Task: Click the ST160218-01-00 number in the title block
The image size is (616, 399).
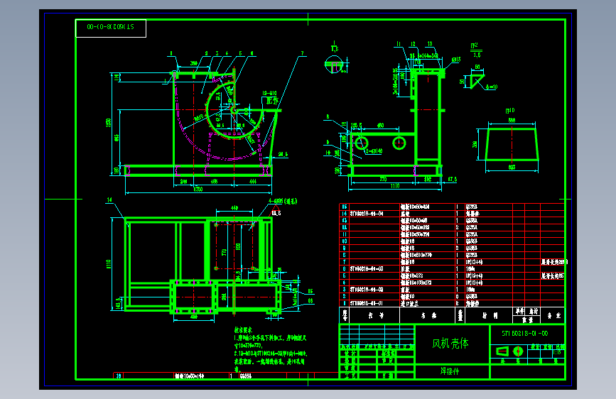Action: pos(525,334)
